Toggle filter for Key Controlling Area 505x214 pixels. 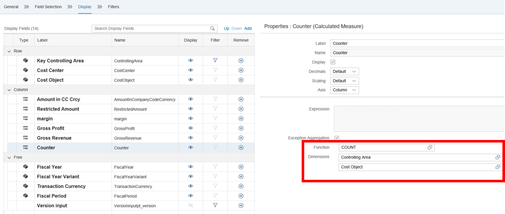(215, 60)
